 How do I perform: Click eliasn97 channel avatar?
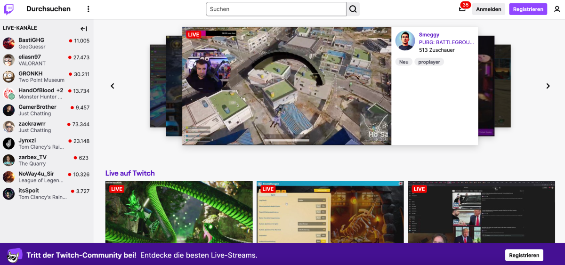[x=8, y=60]
